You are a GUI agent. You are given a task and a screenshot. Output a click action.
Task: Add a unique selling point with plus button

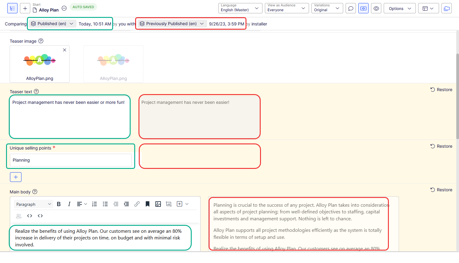click(16, 177)
